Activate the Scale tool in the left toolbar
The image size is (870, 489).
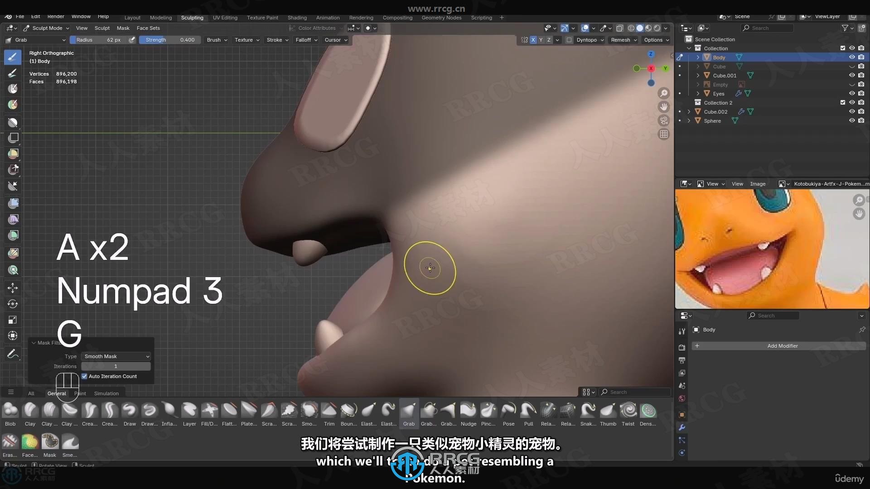pos(13,320)
